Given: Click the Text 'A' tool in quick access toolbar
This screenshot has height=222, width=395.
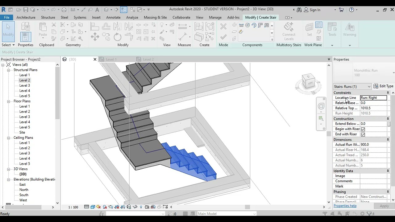Looking at the screenshot, I should click(97, 10).
